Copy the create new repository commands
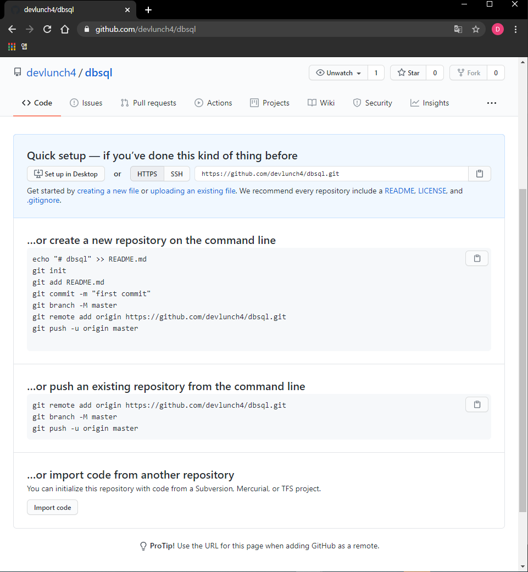 476,258
